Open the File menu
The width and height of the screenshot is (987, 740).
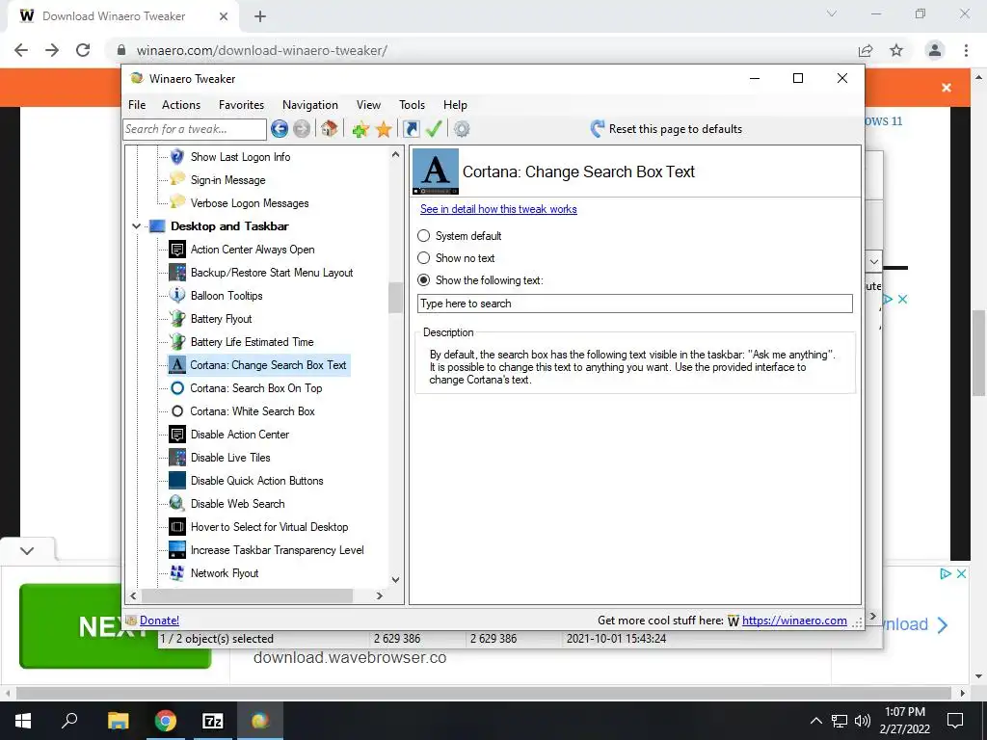click(x=137, y=105)
